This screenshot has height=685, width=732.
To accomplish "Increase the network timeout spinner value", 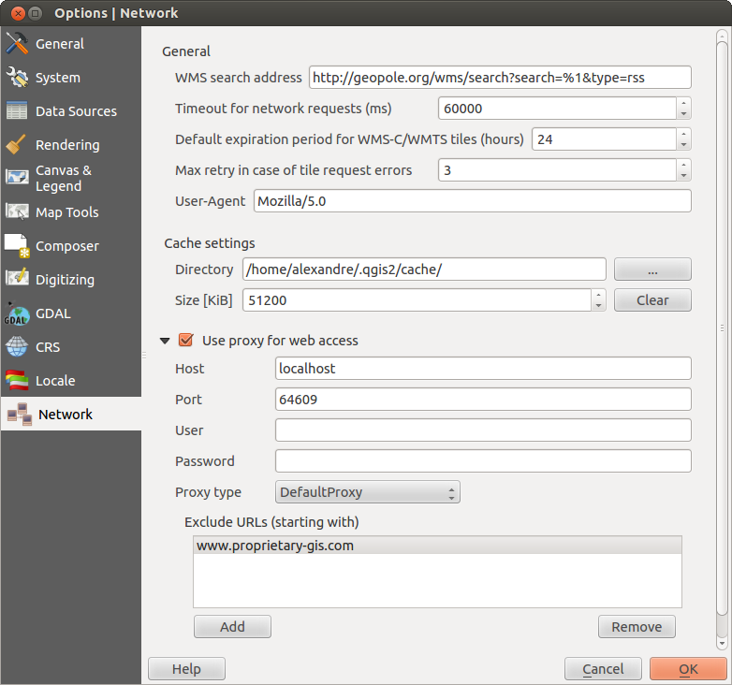I will (x=684, y=103).
